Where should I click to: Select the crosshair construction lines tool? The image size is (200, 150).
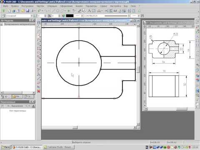tap(39, 61)
